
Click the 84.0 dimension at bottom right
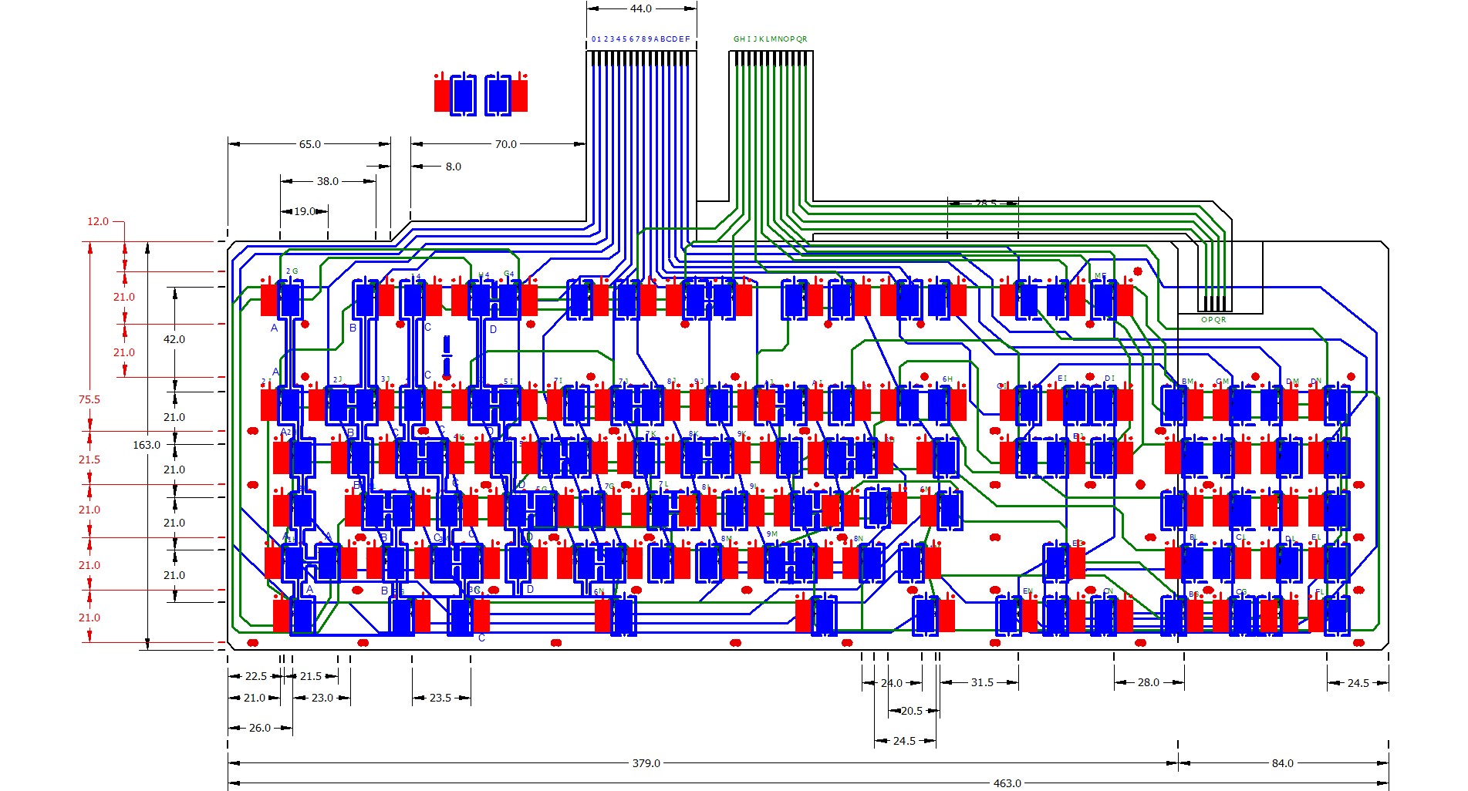[x=1282, y=763]
